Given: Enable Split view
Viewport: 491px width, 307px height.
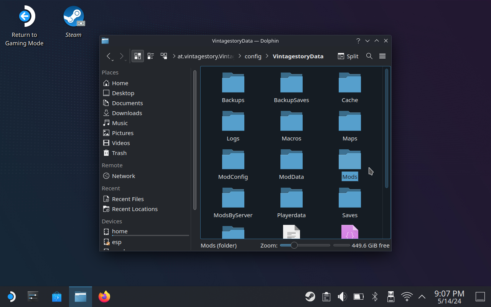Looking at the screenshot, I should point(348,56).
